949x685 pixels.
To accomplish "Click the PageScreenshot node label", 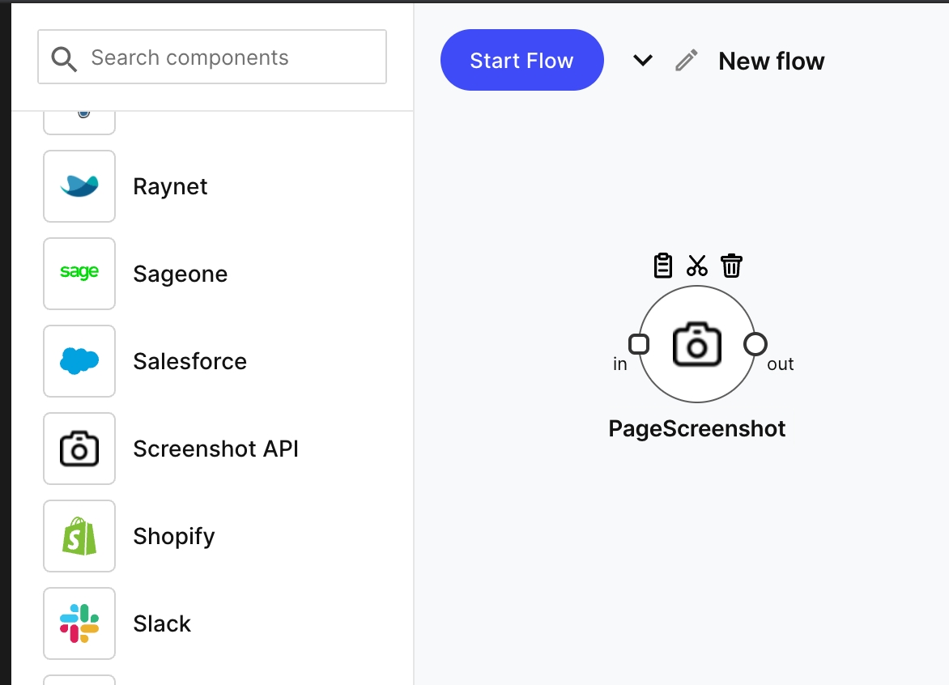I will (x=697, y=428).
